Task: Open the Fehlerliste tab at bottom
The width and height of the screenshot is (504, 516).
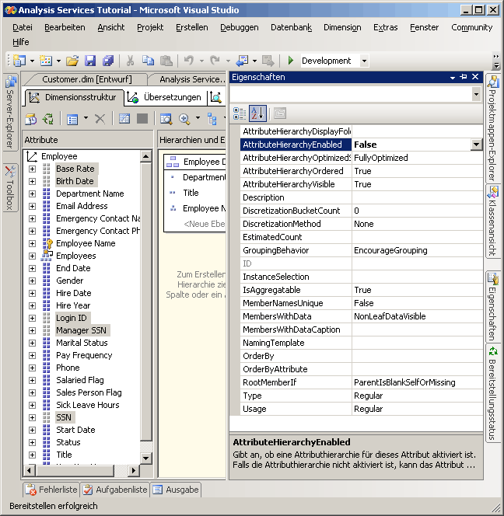Action: coord(52,490)
